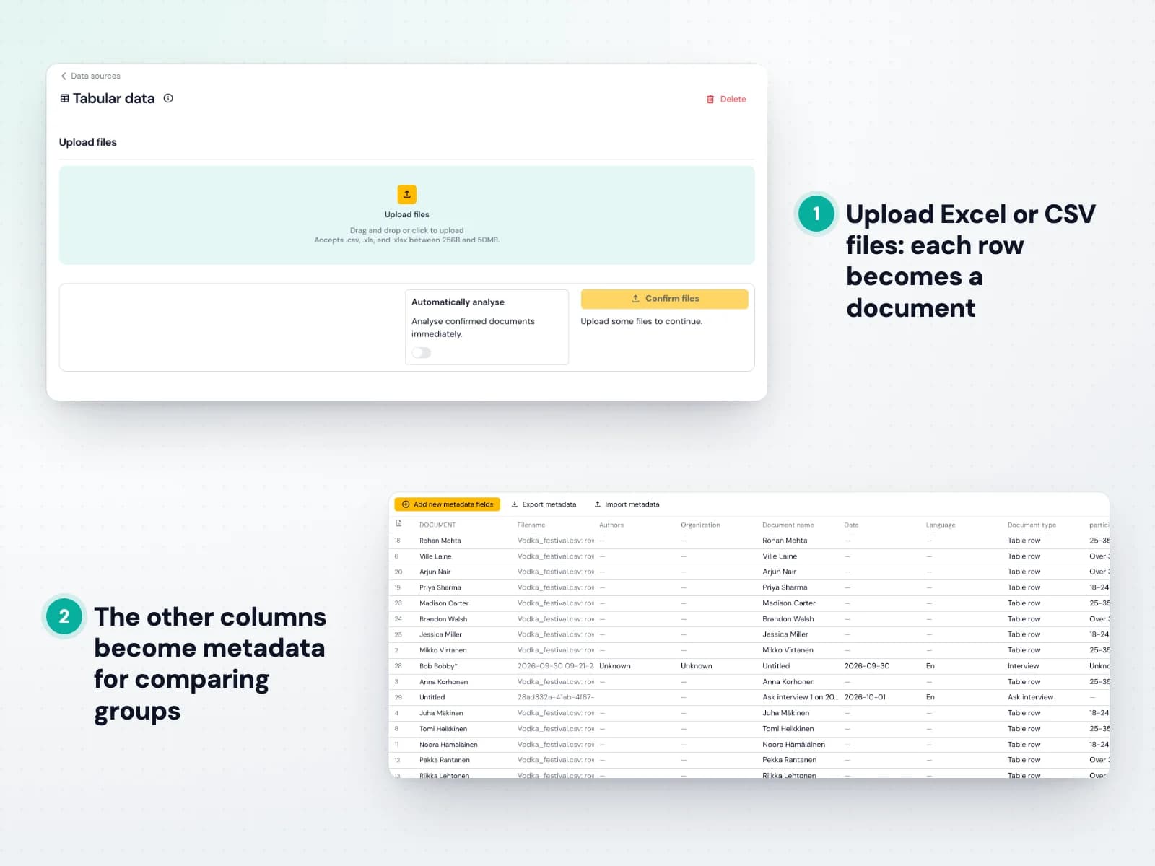This screenshot has height=866, width=1155.
Task: Click the Document type column header
Action: pos(1032,525)
